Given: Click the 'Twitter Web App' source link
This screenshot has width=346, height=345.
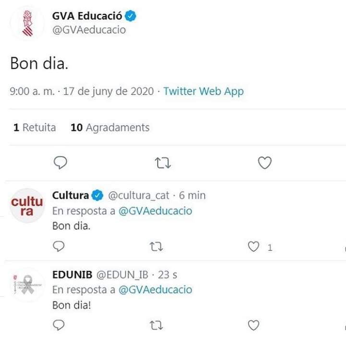Looking at the screenshot, I should (203, 91).
